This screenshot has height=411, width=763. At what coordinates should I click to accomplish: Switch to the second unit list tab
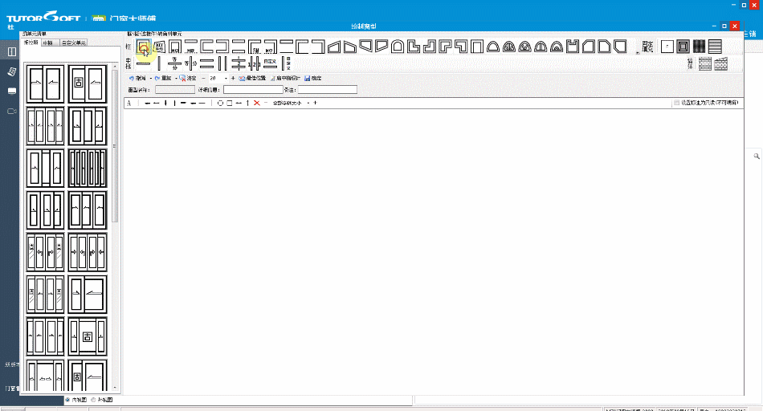[x=50, y=43]
